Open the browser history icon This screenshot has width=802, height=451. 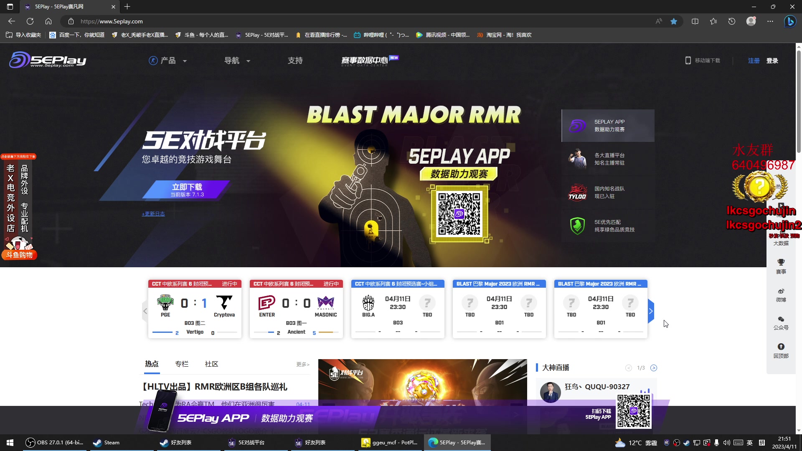[x=732, y=21]
